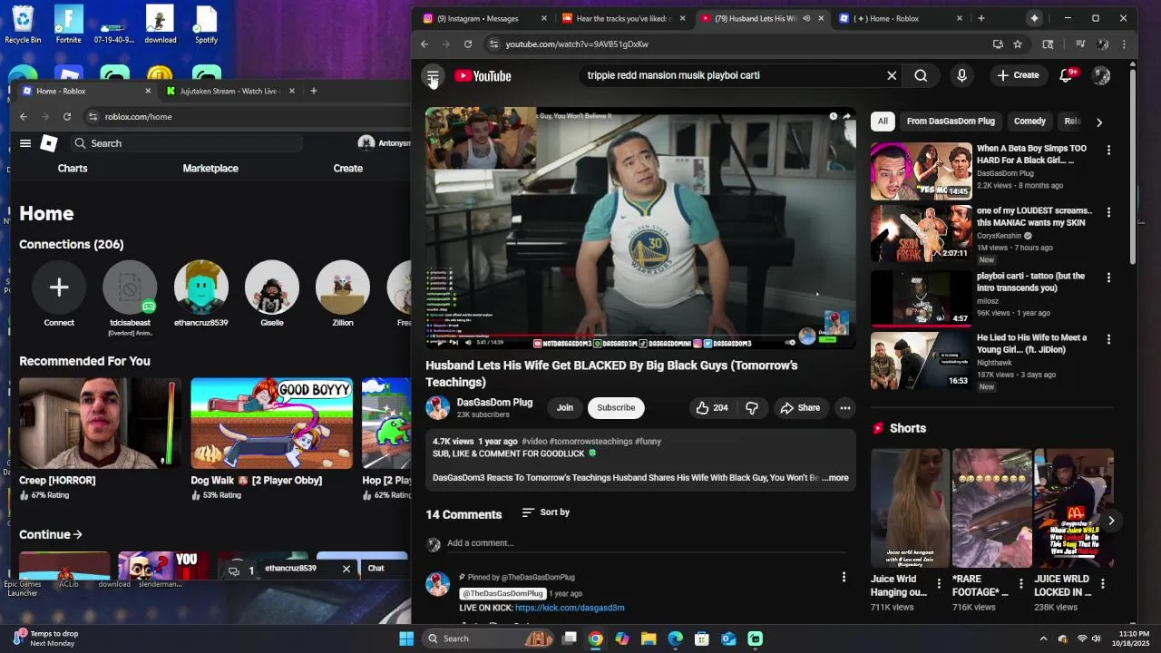Close the ethancruz8539 chat tab in Roblox
This screenshot has height=653, width=1161.
(346, 569)
